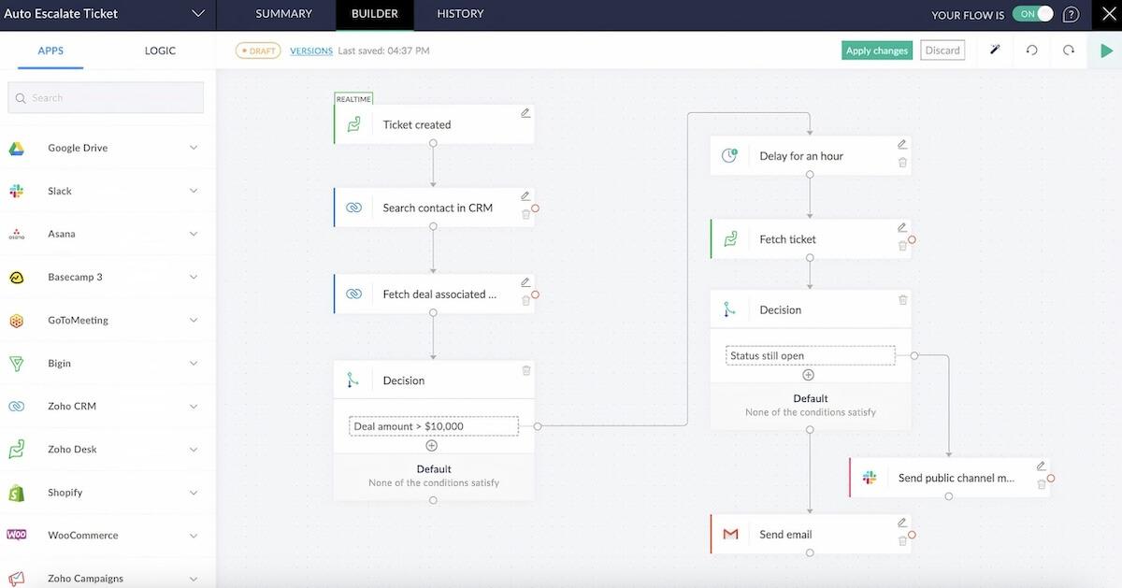Expand the Bigin app chevron
Image resolution: width=1122 pixels, height=588 pixels.
[x=194, y=363]
